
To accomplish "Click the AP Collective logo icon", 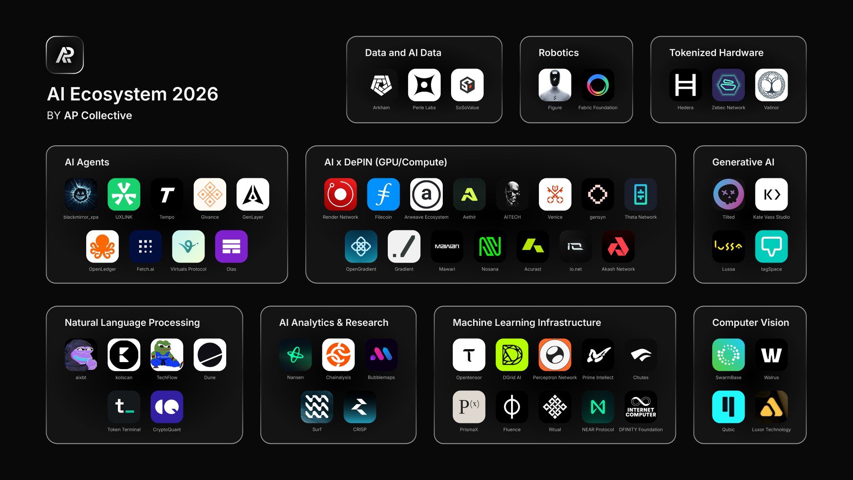I will point(65,55).
